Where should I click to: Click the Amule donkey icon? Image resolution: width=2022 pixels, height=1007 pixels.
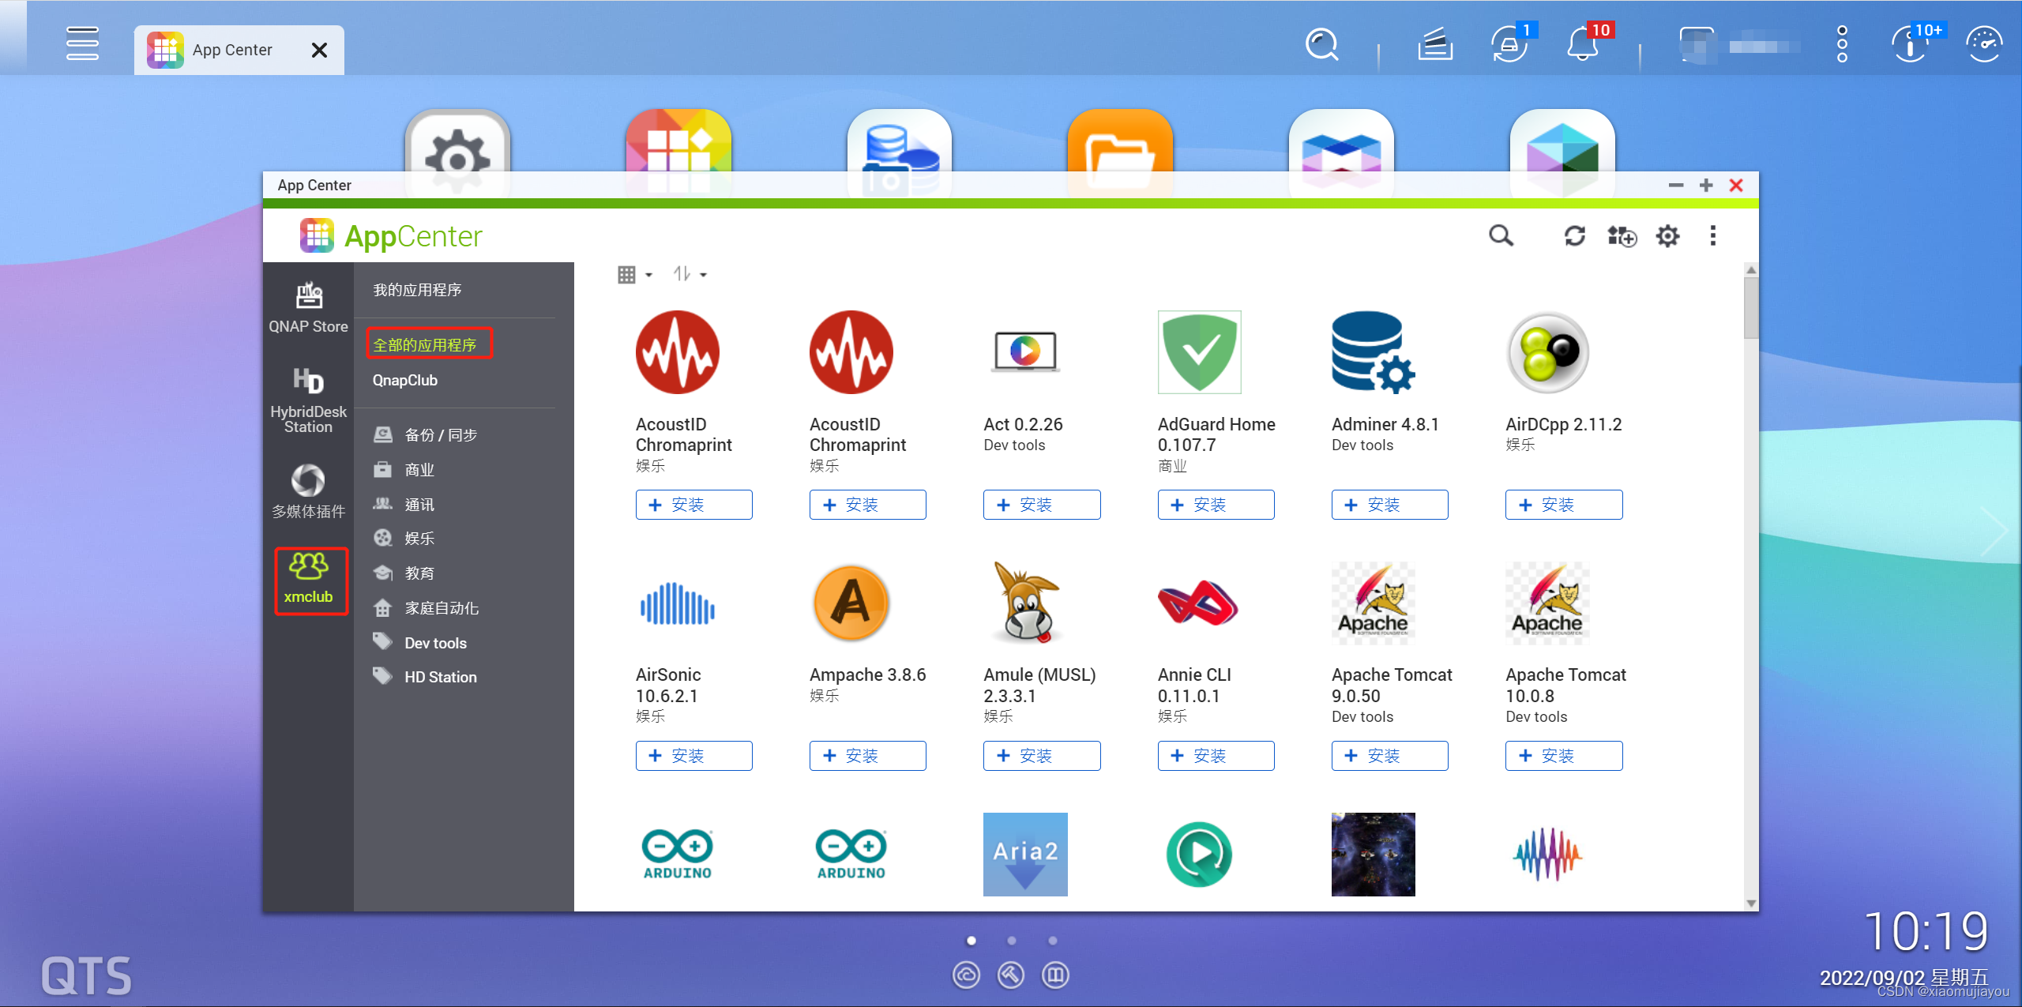point(1025,603)
